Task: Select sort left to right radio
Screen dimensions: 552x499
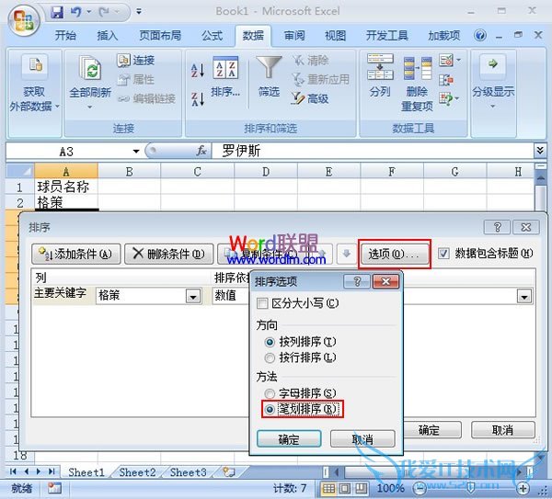Action: pos(270,358)
